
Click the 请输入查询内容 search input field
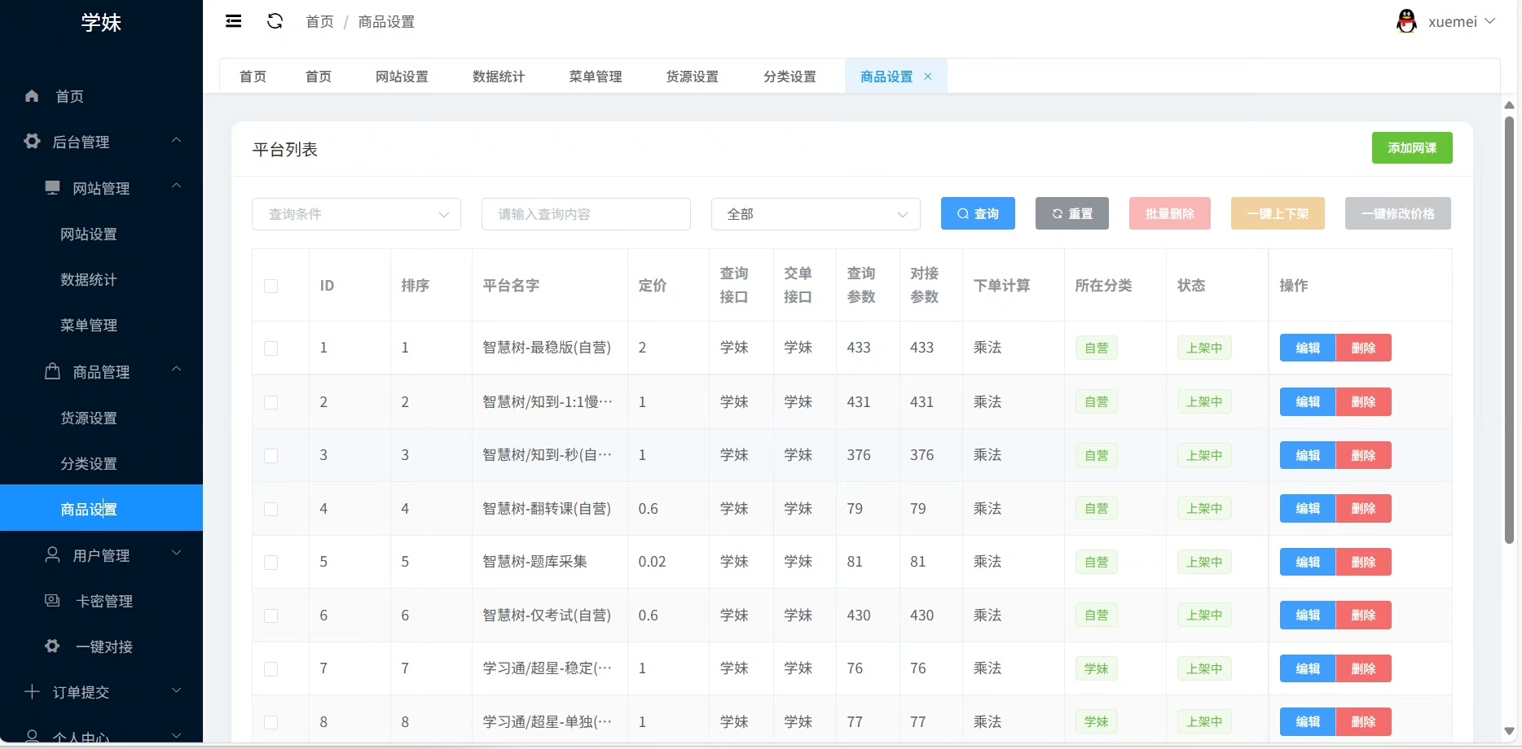[586, 214]
